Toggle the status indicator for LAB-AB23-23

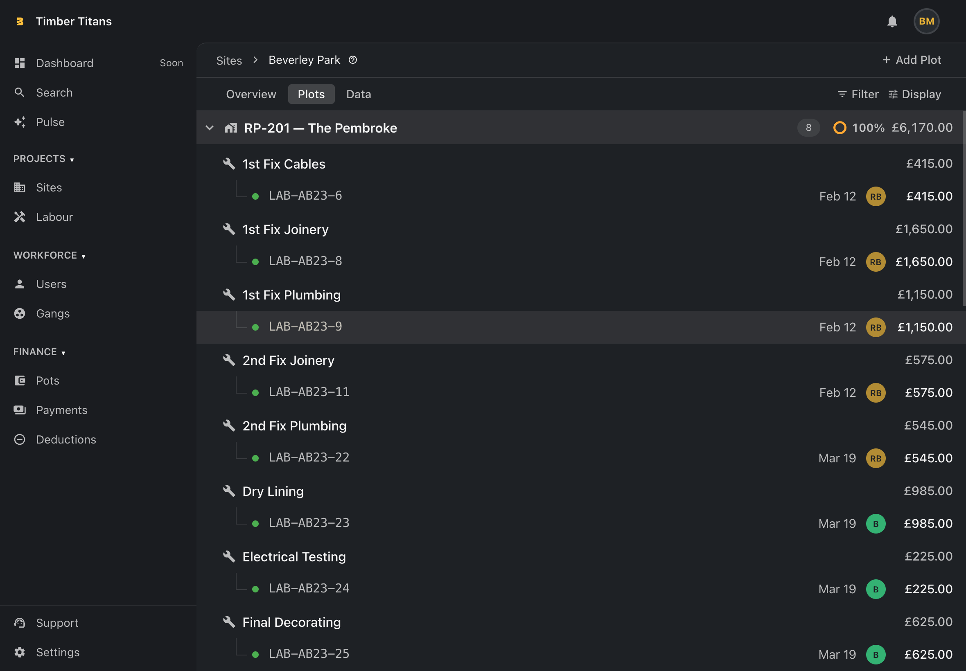coord(256,523)
